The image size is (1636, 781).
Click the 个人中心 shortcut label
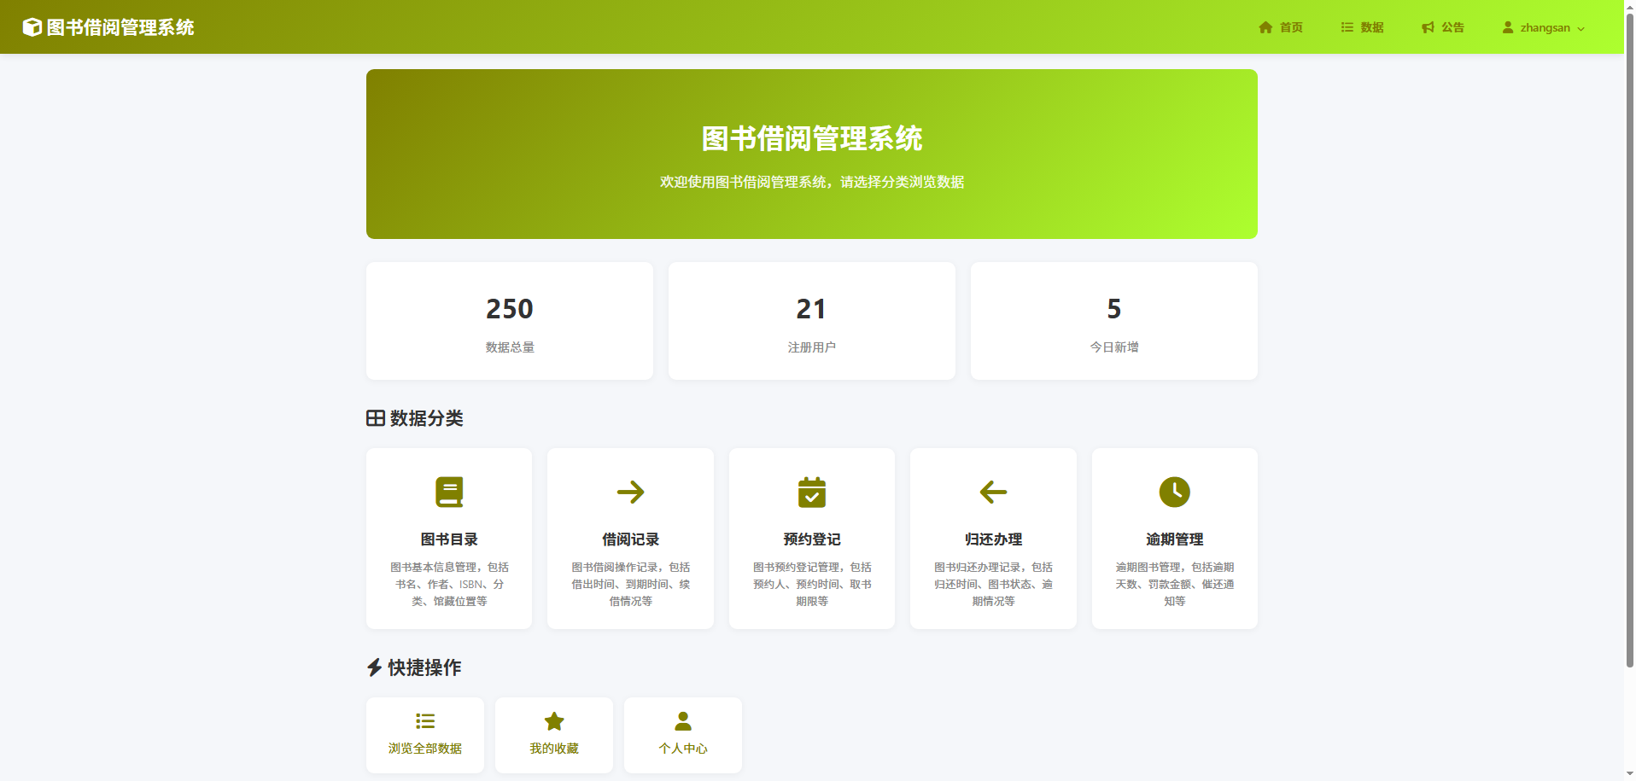[x=683, y=749]
